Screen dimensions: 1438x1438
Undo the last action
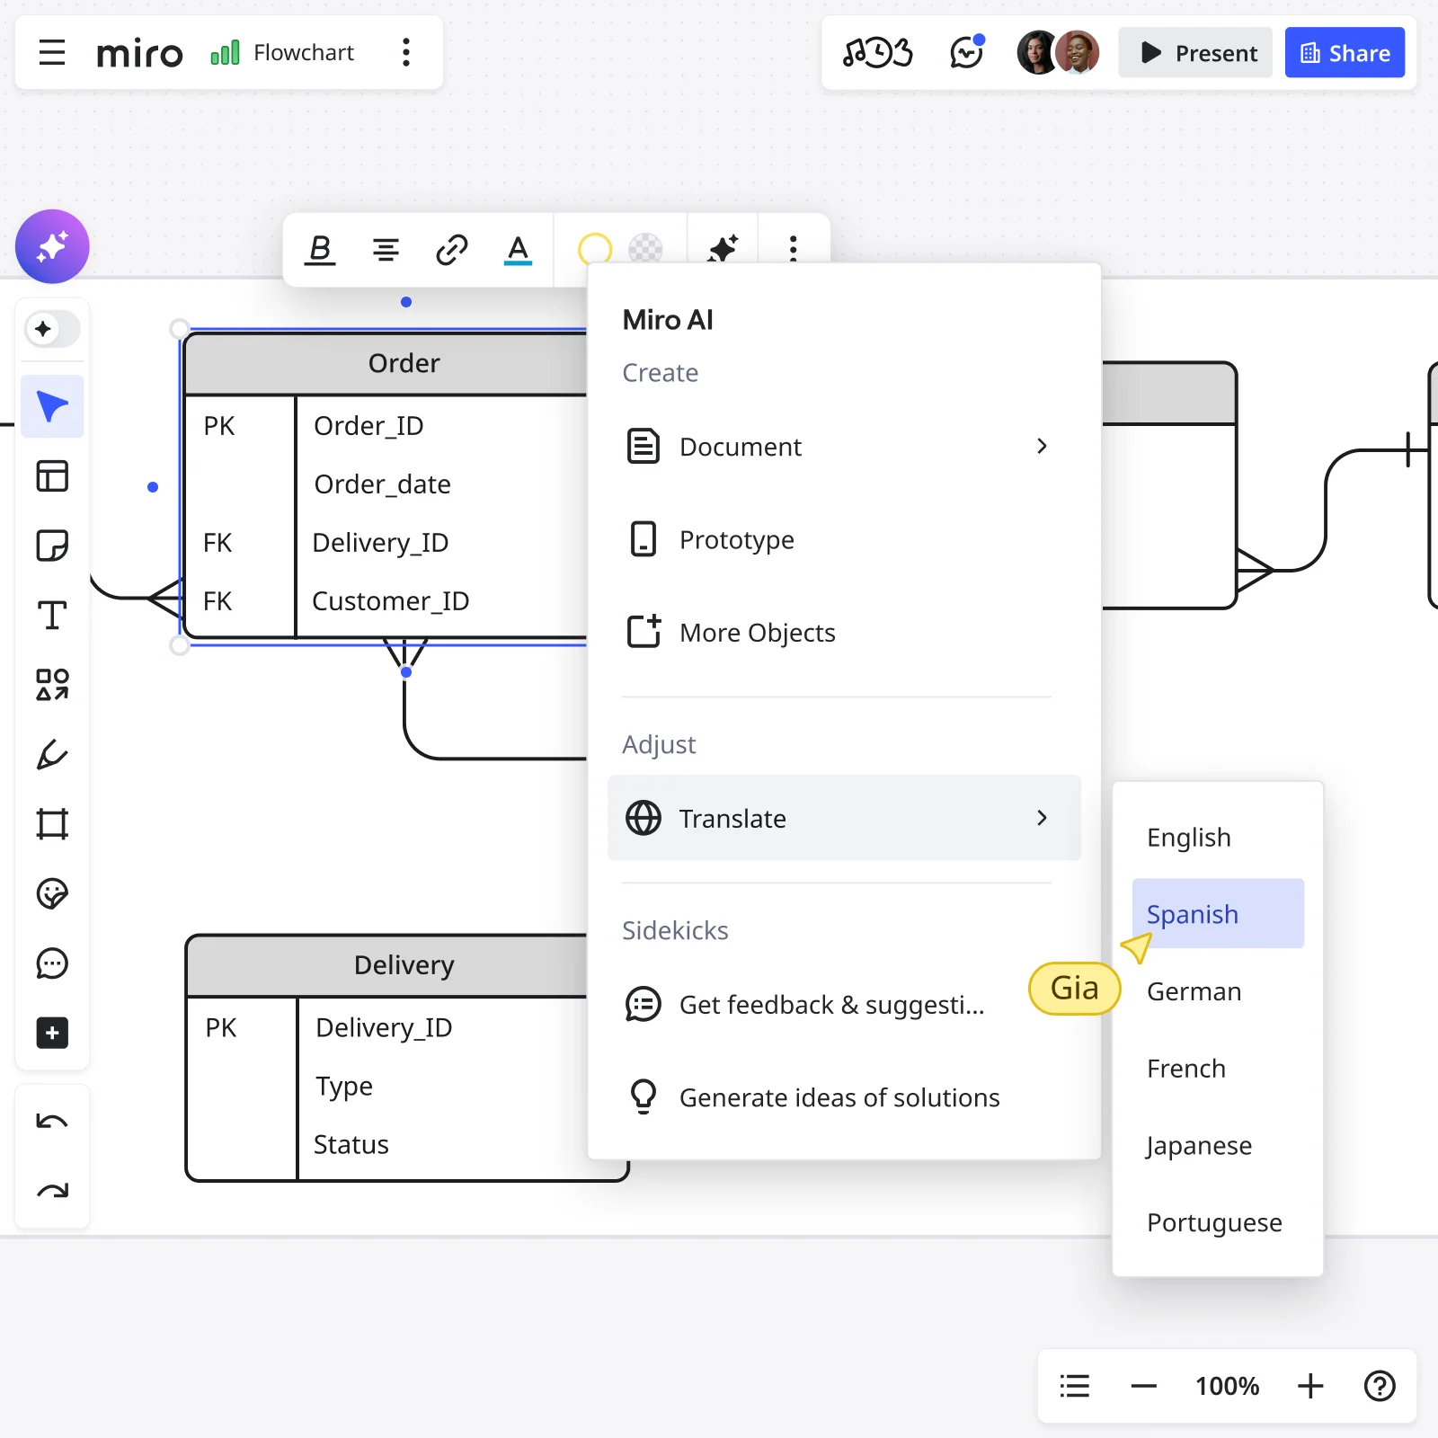click(52, 1120)
